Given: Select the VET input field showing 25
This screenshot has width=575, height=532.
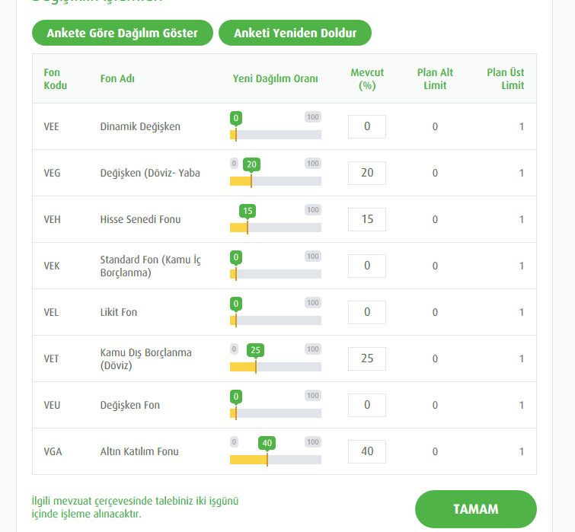Looking at the screenshot, I should coord(367,358).
